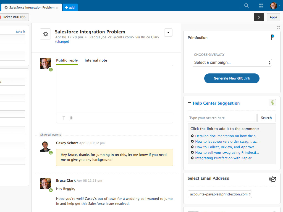The height and width of the screenshot is (212, 283).
Task: Click the search magnifier icon in top bar
Action: point(247,6)
